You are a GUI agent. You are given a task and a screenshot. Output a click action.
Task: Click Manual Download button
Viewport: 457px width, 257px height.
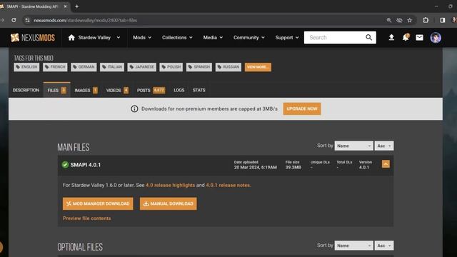pos(169,203)
